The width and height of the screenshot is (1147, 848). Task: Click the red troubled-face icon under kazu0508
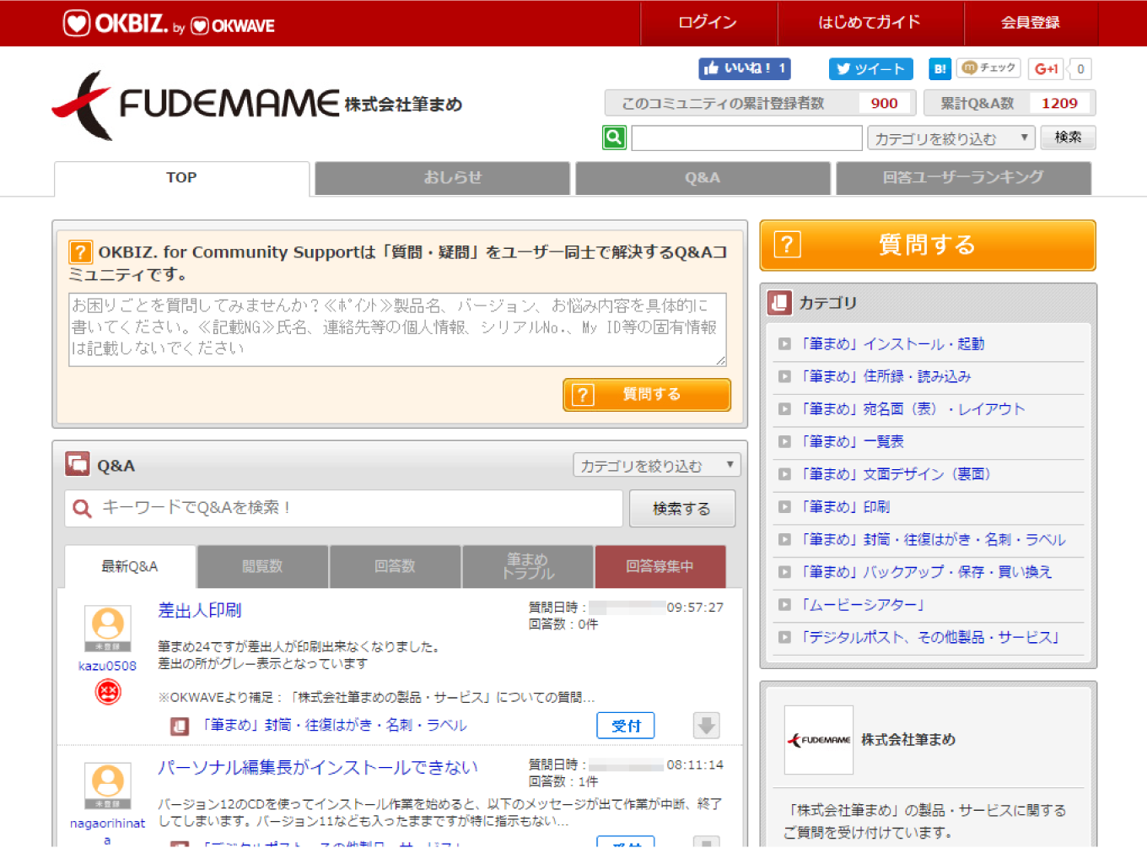(x=108, y=692)
